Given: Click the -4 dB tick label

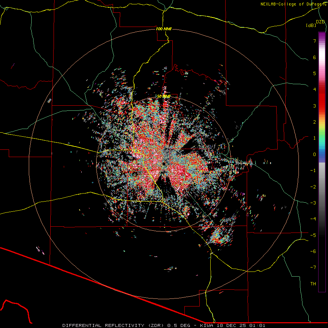Looking at the screenshot, I should click(313, 219).
